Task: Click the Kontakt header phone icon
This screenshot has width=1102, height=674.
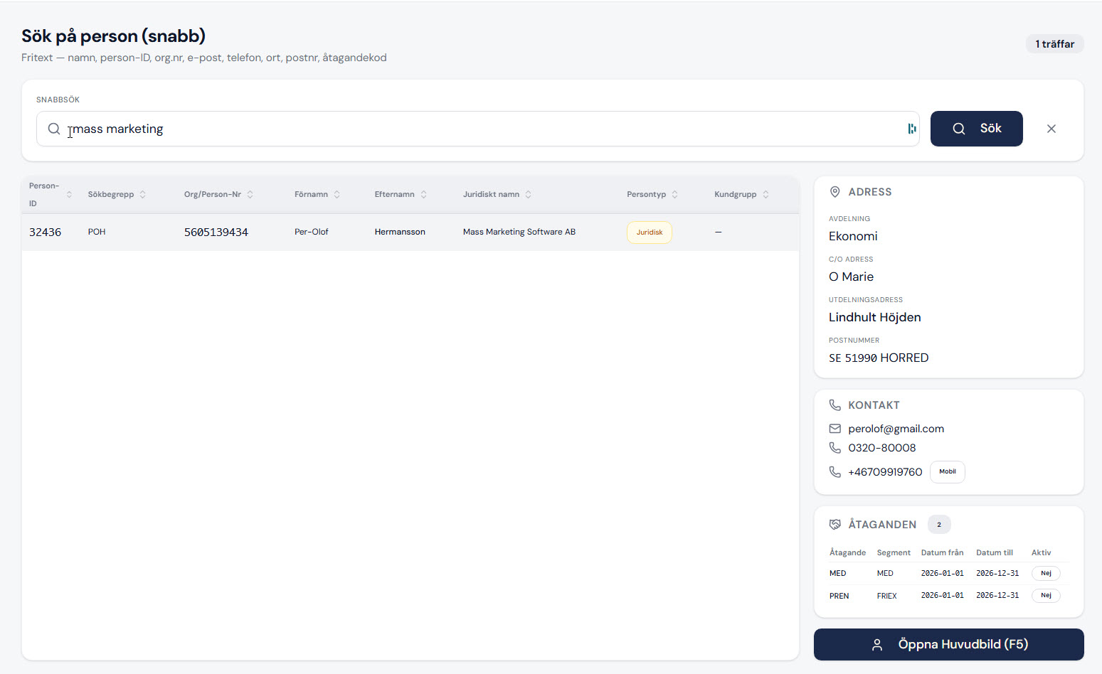Action: pyautogui.click(x=835, y=405)
